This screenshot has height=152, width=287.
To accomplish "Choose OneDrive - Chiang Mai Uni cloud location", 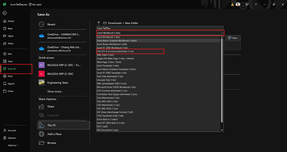I will [x=62, y=49].
